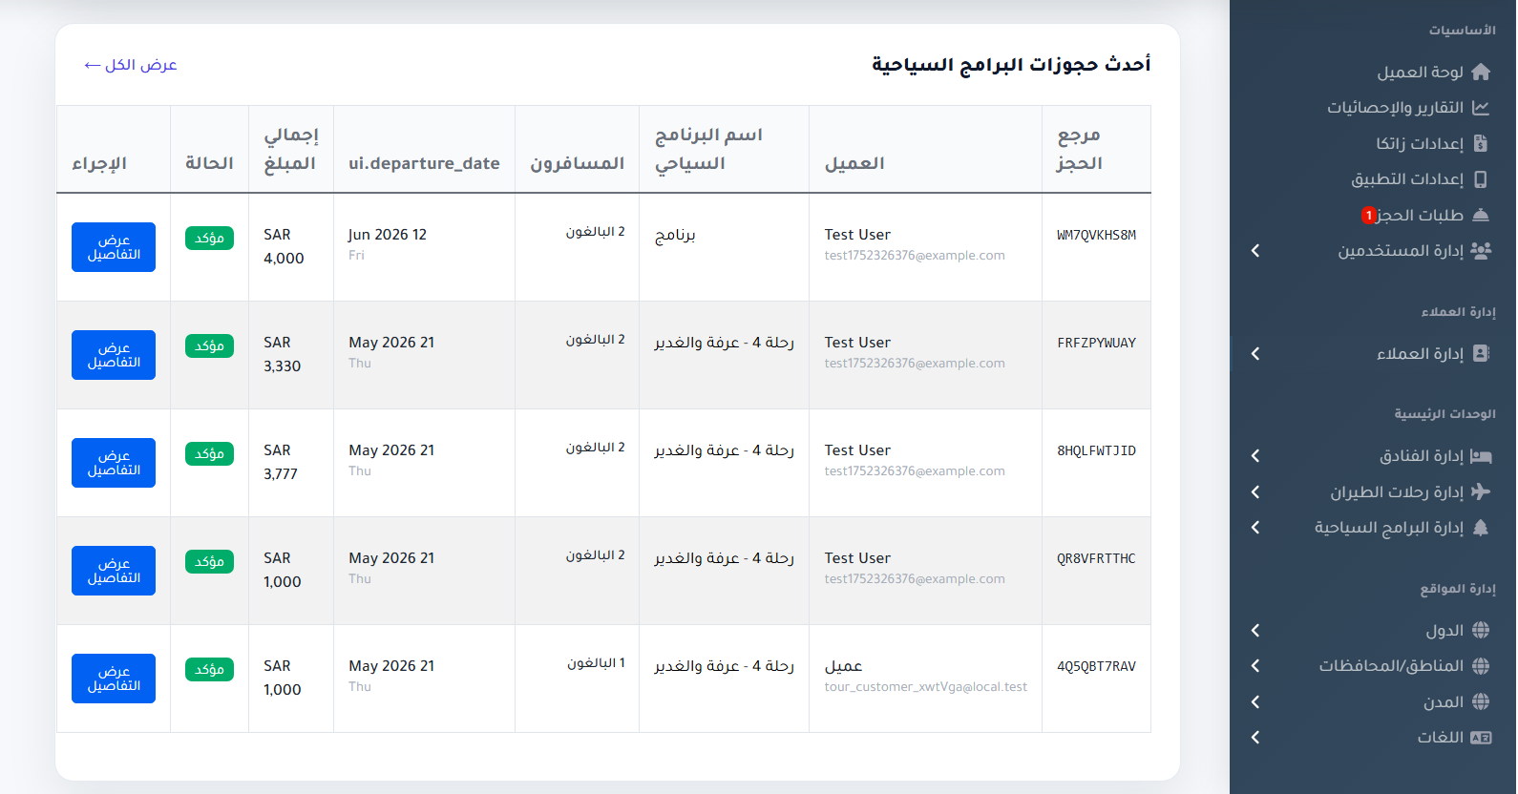
Task: Click booking reference WM7QVKHS8M
Action: [1096, 235]
